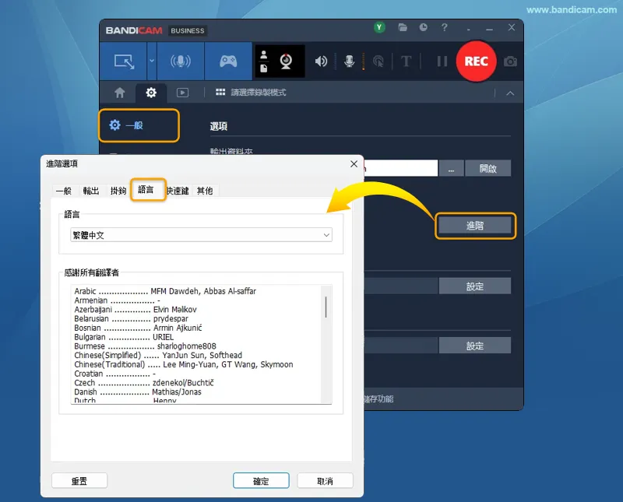The image size is (623, 502).
Task: Open the video playback tab icon
Action: coord(182,93)
